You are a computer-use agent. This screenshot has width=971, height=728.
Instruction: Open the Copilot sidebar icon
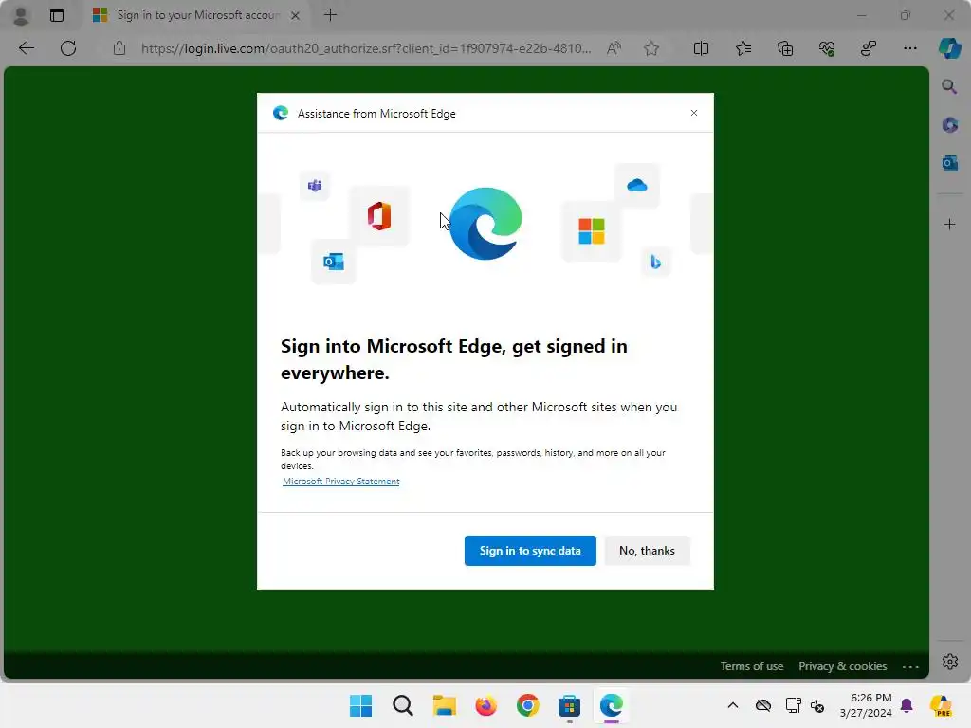click(x=949, y=48)
